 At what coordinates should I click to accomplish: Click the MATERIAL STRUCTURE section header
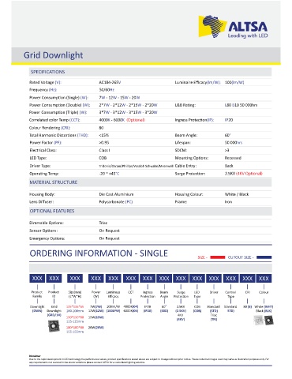tap(54, 182)
